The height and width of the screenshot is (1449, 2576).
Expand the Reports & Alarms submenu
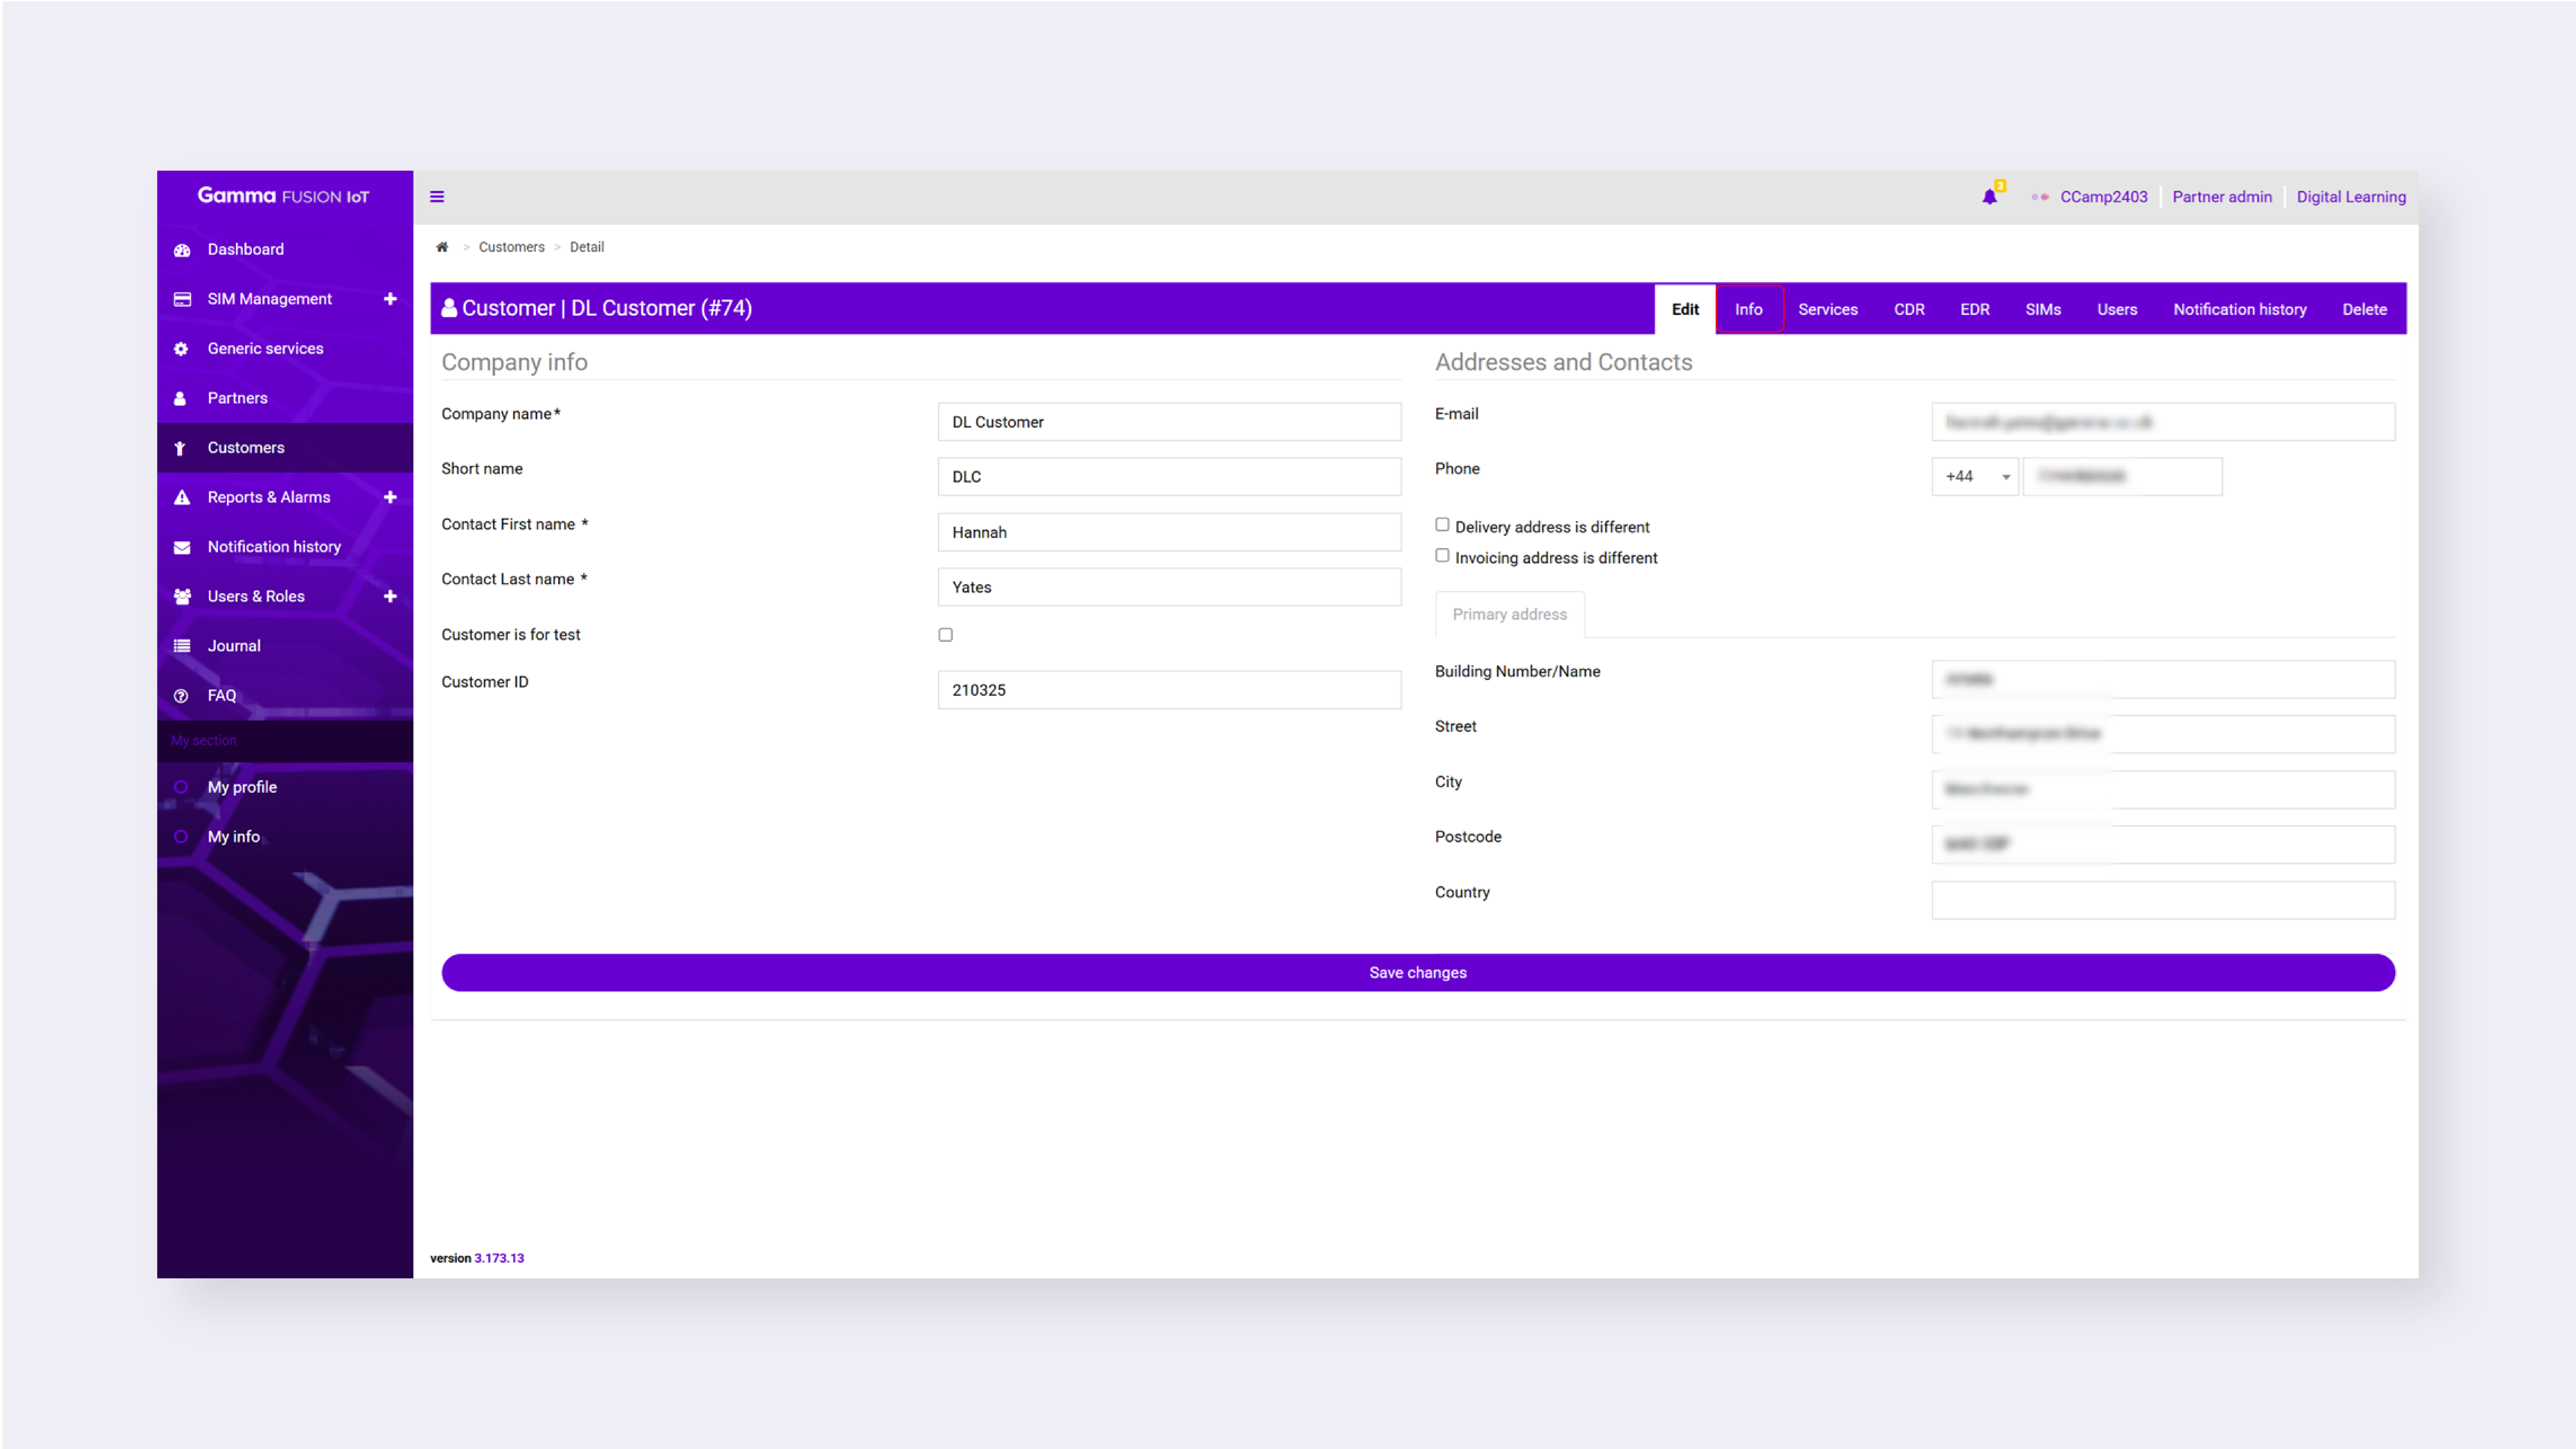tap(390, 497)
